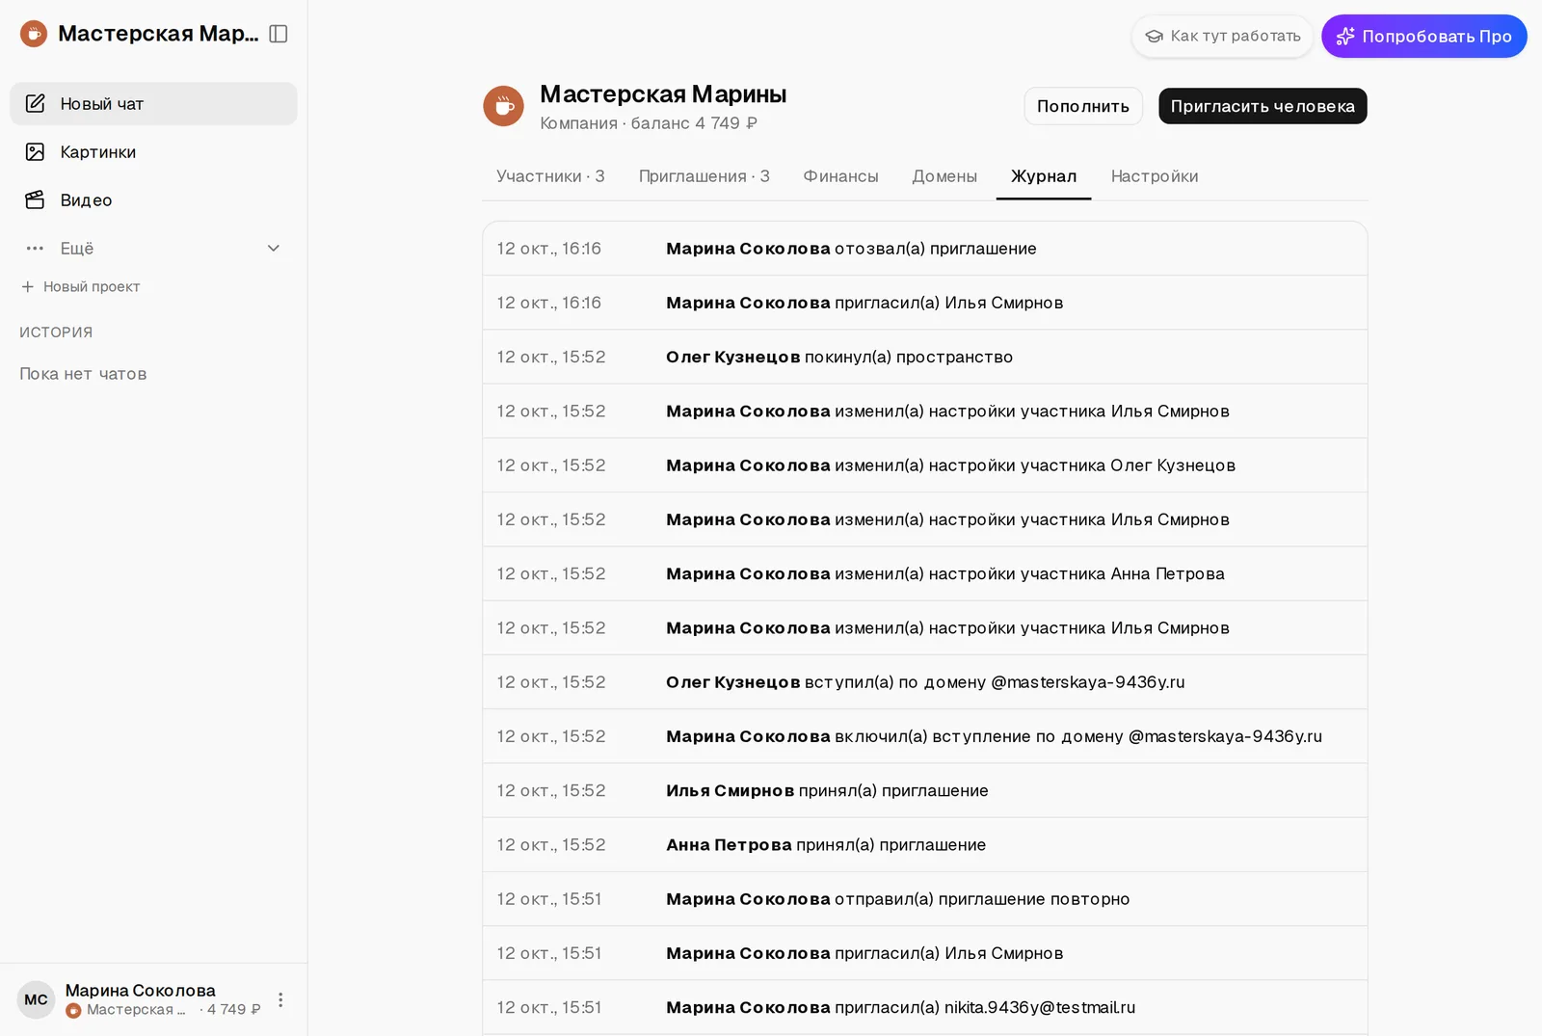1542x1036 pixels.
Task: Click Олег Кузнецов вступил(а) по домену entry
Action: [x=924, y=682]
